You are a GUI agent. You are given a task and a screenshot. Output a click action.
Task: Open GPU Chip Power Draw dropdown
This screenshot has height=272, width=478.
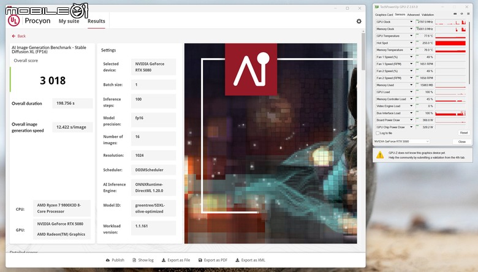[x=411, y=127]
